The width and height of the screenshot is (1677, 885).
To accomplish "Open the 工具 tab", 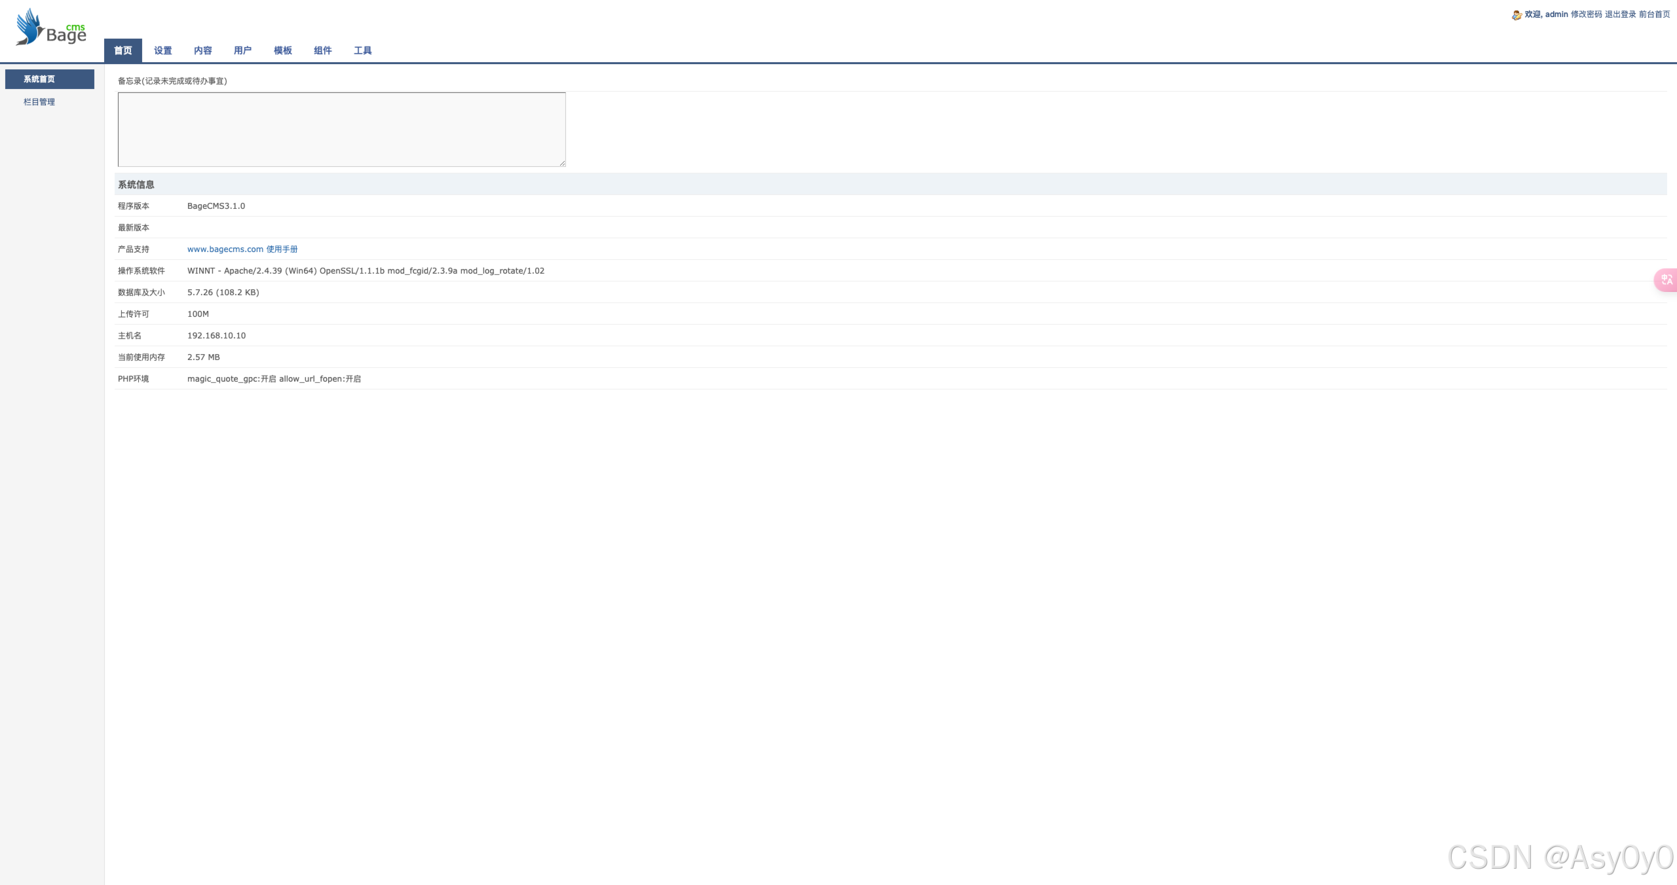I will [x=363, y=50].
